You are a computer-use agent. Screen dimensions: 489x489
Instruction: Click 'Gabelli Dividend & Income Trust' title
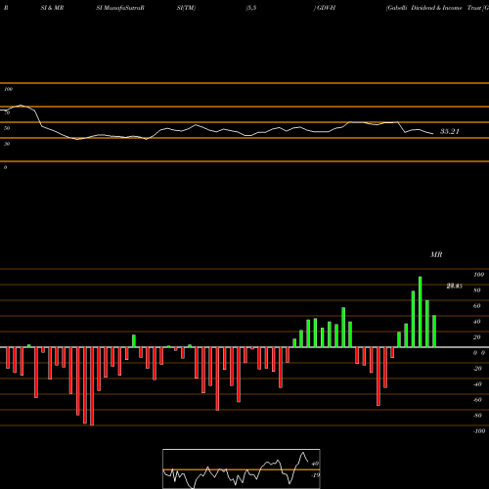pyautogui.click(x=434, y=8)
